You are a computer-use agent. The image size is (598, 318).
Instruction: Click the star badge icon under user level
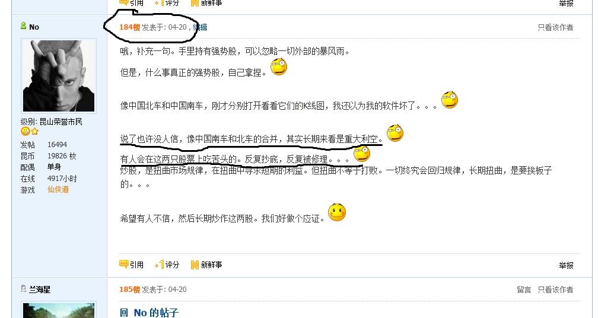click(x=34, y=132)
